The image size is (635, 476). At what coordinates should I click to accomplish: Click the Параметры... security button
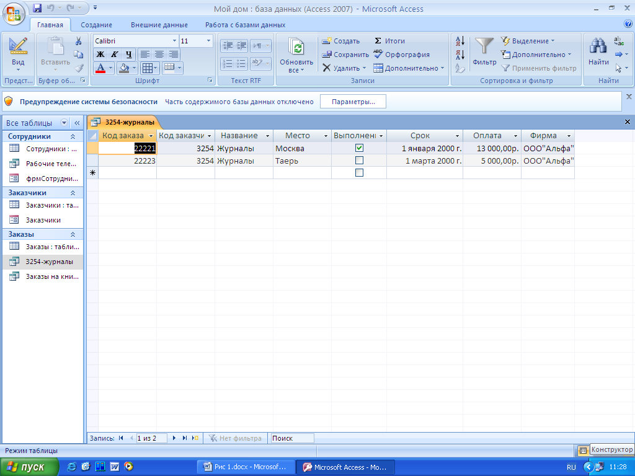click(x=353, y=102)
